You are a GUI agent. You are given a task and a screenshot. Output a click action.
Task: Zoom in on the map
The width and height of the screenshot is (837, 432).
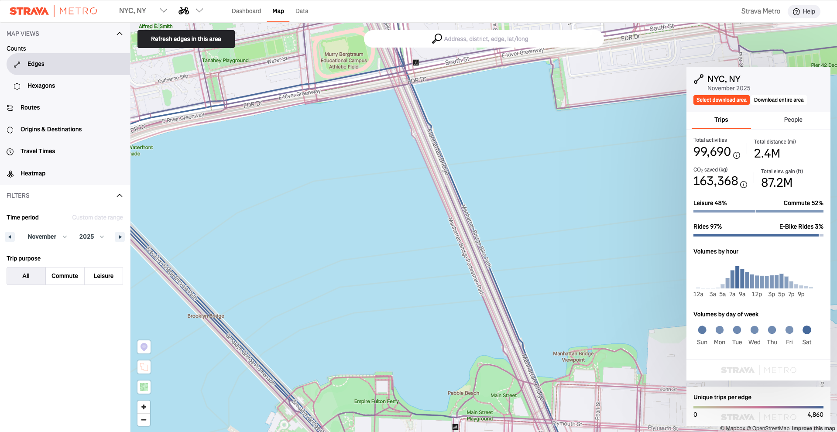coord(144,407)
